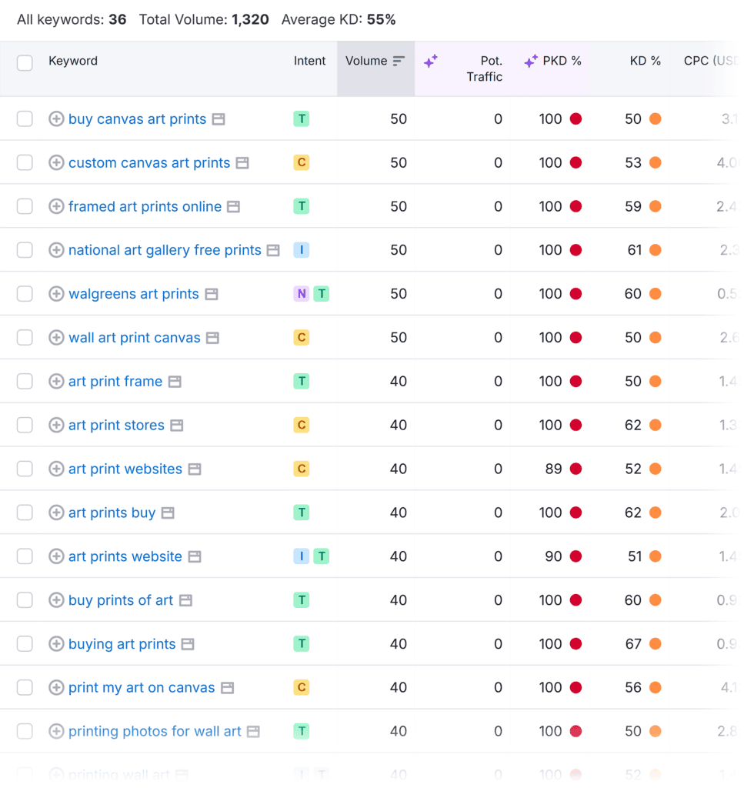Click SERP icon after 'print my art on canvas'

[x=227, y=687]
